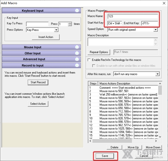Click the Repeat Options button

[x=99, y=52]
